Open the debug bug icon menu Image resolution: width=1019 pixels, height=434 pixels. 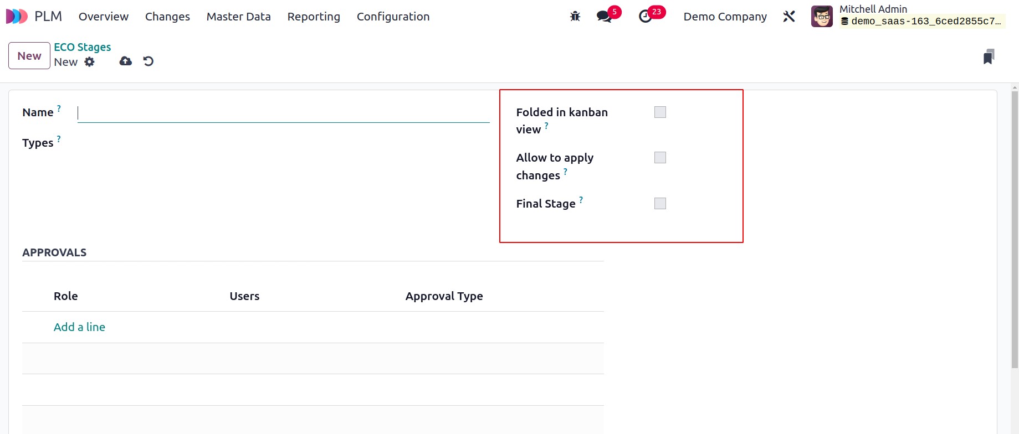point(575,17)
